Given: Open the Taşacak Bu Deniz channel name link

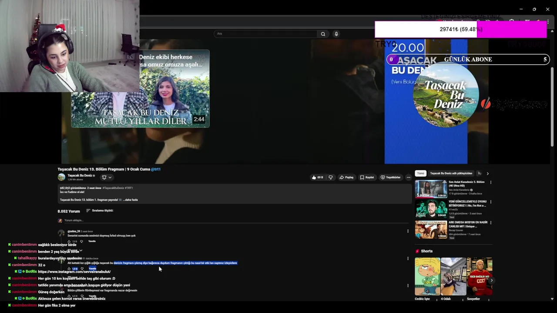Looking at the screenshot, I should 80,176.
